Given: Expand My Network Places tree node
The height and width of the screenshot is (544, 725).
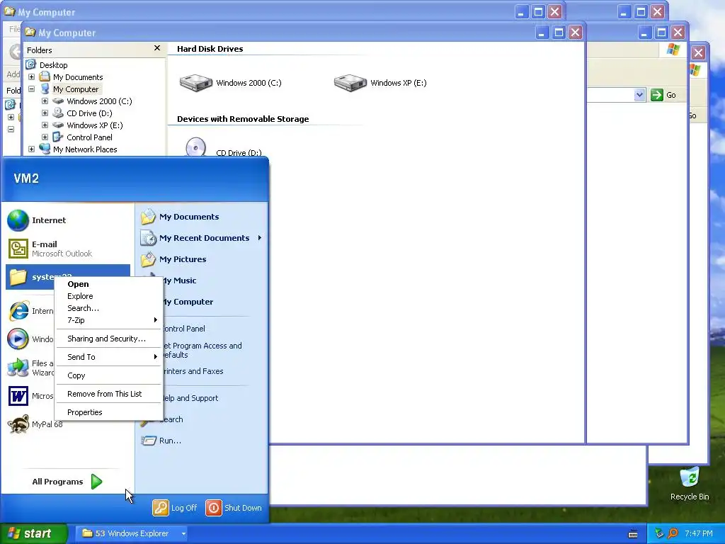Looking at the screenshot, I should 31,149.
